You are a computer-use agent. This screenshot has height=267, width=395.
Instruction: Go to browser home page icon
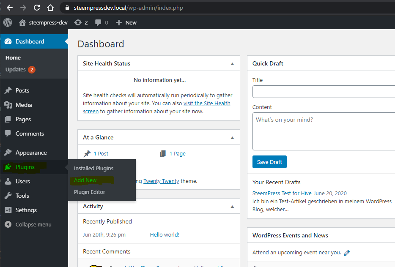tap(50, 8)
